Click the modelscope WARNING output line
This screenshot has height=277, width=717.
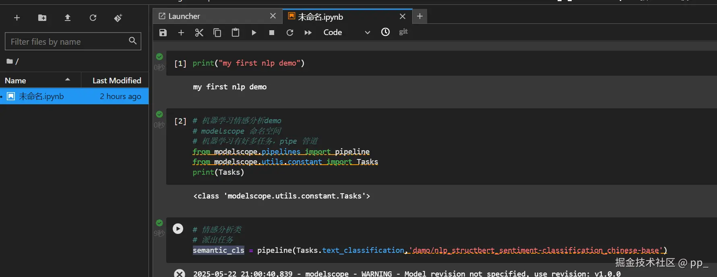click(407, 273)
